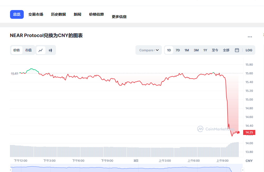The image size is (264, 172).
Task: Click the opening price label 15.61
Action: (x=15, y=74)
